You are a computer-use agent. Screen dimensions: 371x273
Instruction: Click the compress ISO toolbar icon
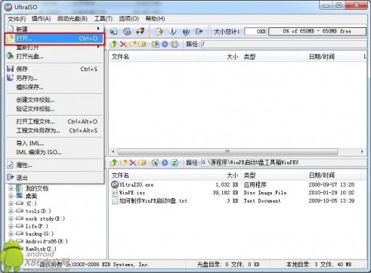click(159, 32)
